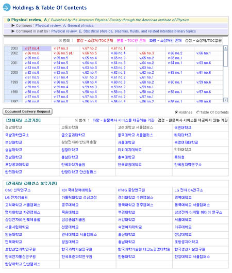Image resolution: width=232 pixels, height=273 pixels.
Task: Select the 숭실대학교 link
Action: [13, 150]
